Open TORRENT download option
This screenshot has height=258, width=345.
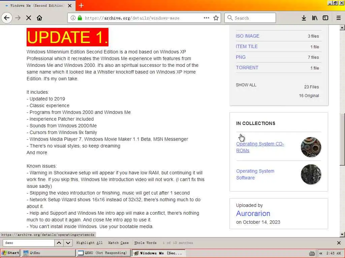pos(247,68)
